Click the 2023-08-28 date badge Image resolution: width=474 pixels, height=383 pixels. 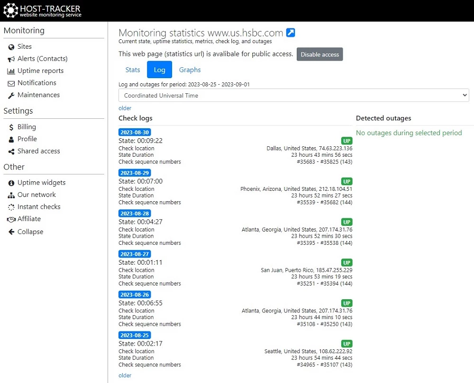(135, 214)
